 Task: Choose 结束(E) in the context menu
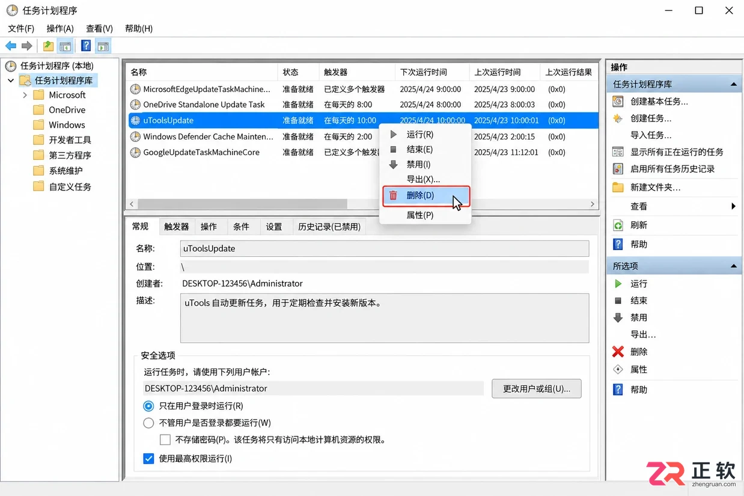tap(426, 150)
